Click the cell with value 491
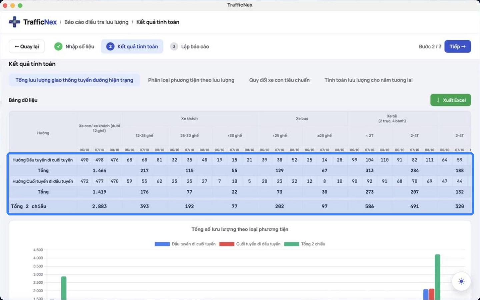 pyautogui.click(x=414, y=206)
